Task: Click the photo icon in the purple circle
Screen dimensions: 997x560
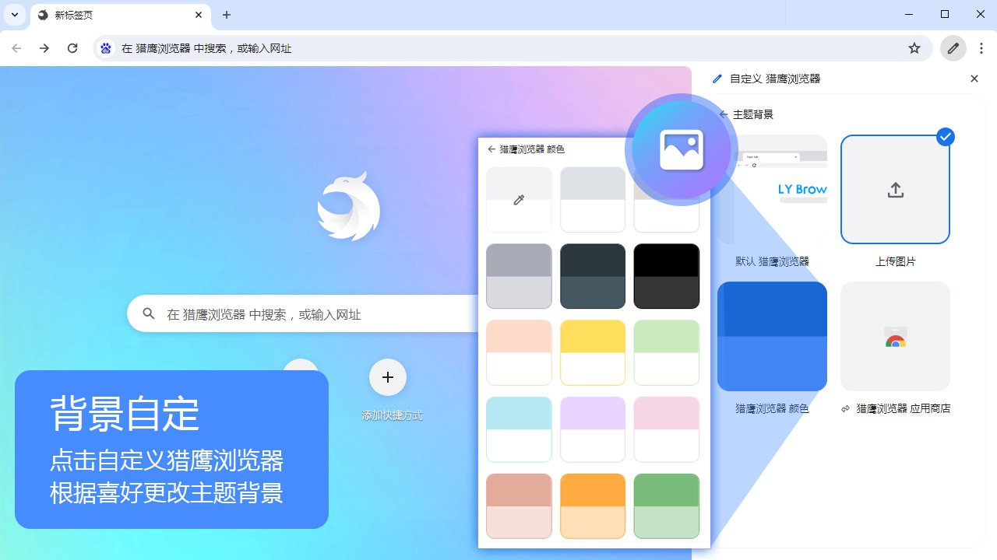Action: click(681, 149)
